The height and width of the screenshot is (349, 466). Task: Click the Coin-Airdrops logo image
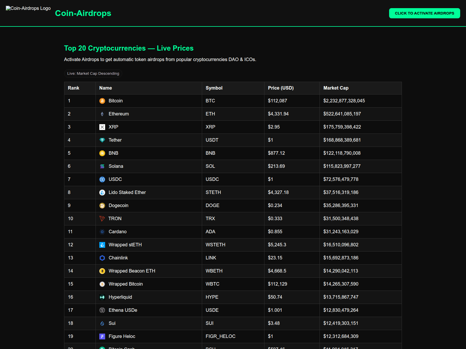click(28, 8)
